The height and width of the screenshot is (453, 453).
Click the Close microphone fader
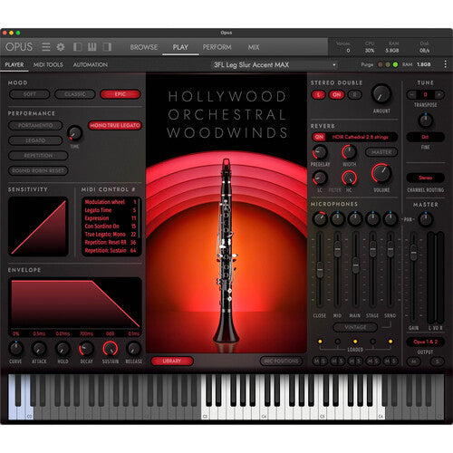[320, 269]
